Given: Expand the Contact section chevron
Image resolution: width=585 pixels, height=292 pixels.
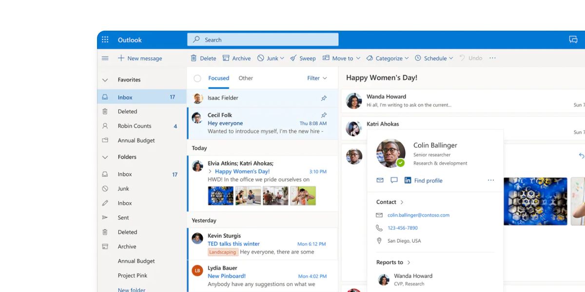Looking at the screenshot, I should pyautogui.click(x=402, y=202).
